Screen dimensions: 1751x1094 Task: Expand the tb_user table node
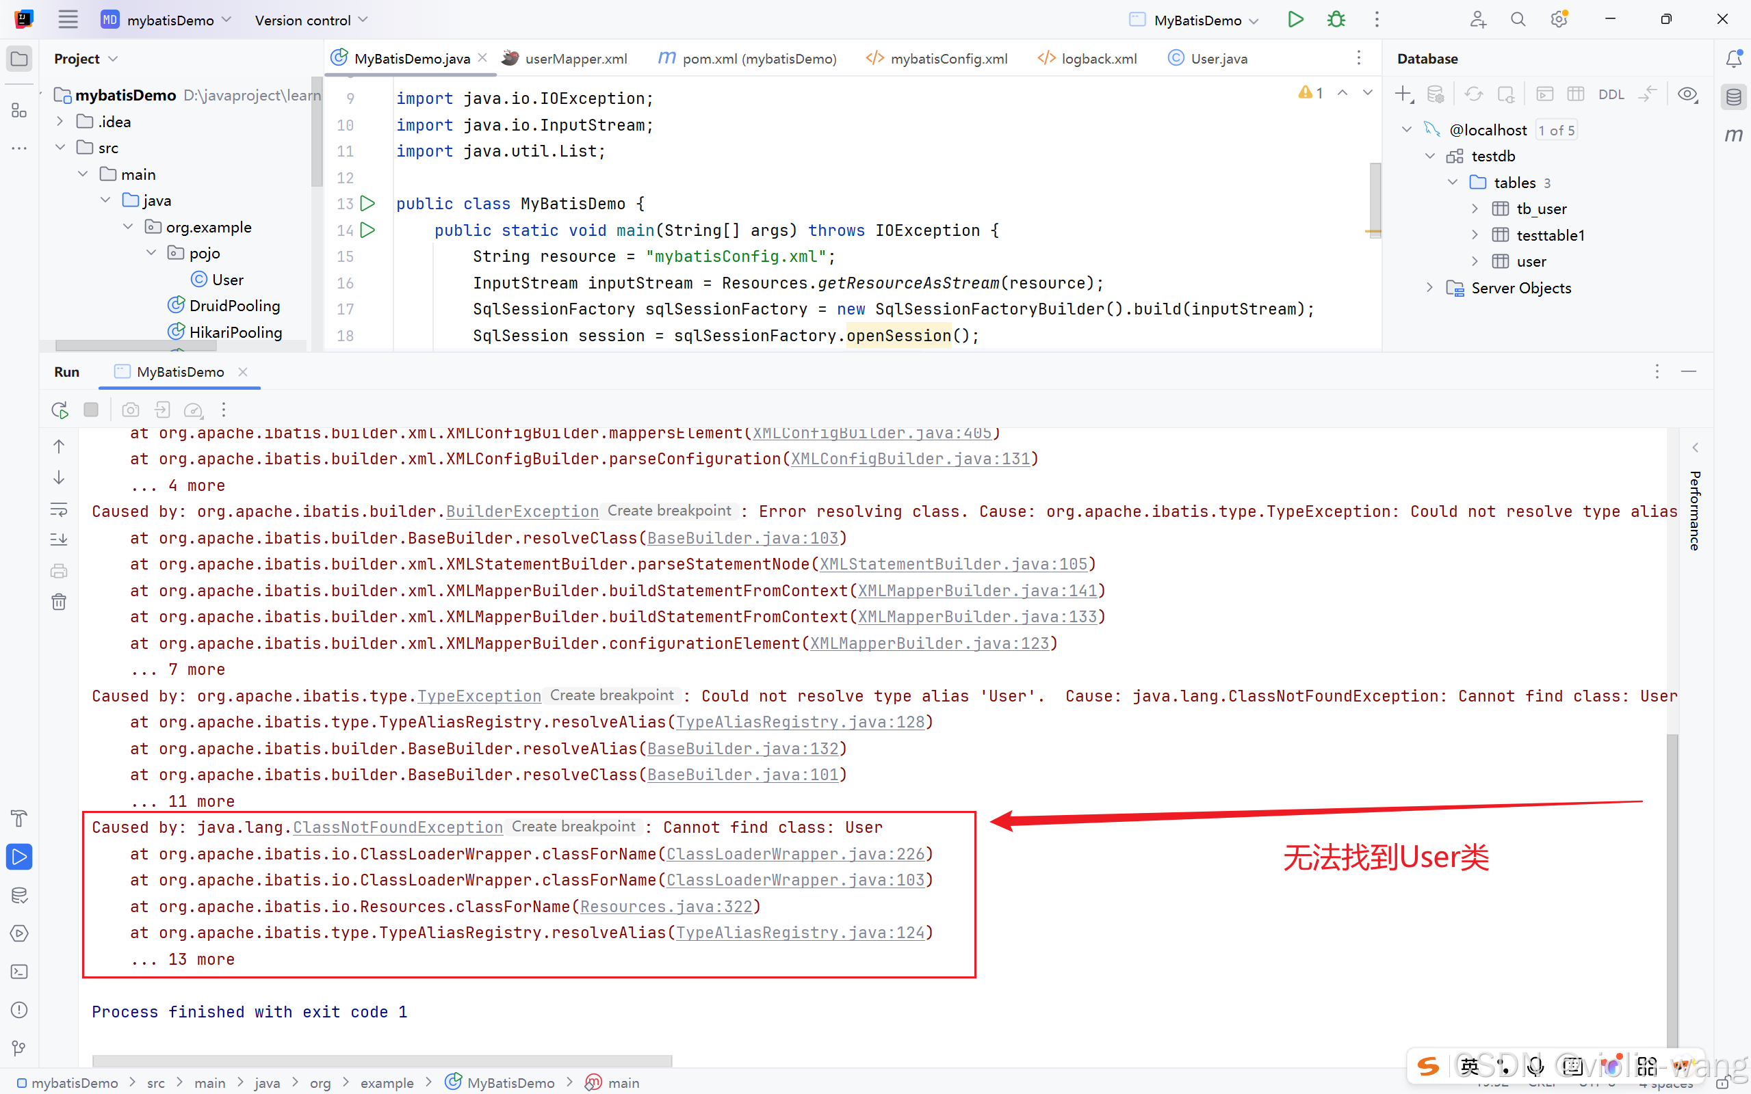click(1475, 209)
